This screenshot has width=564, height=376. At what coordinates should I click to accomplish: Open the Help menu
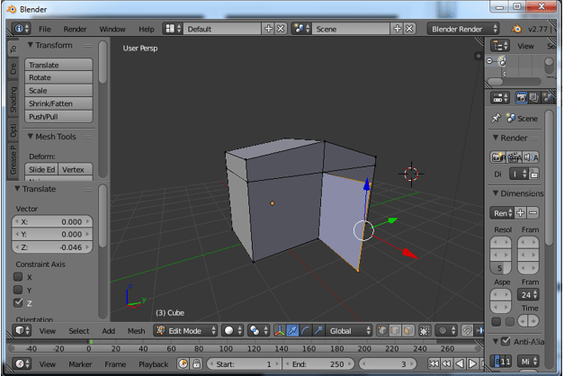146,29
